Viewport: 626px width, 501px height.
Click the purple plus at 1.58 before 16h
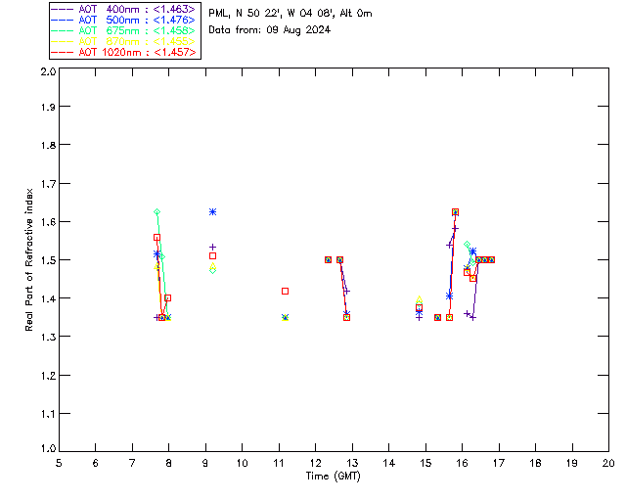pos(455,228)
